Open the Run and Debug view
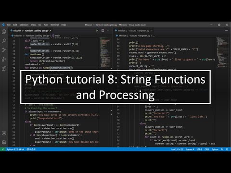 click(4, 59)
